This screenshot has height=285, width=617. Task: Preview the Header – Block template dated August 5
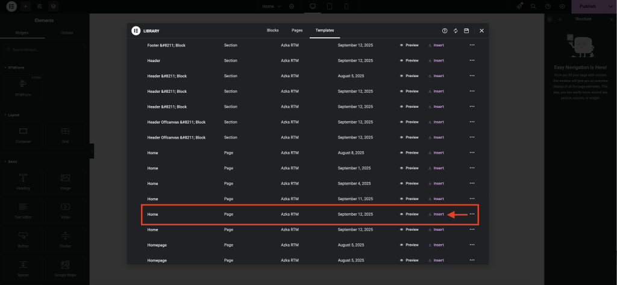(x=409, y=76)
